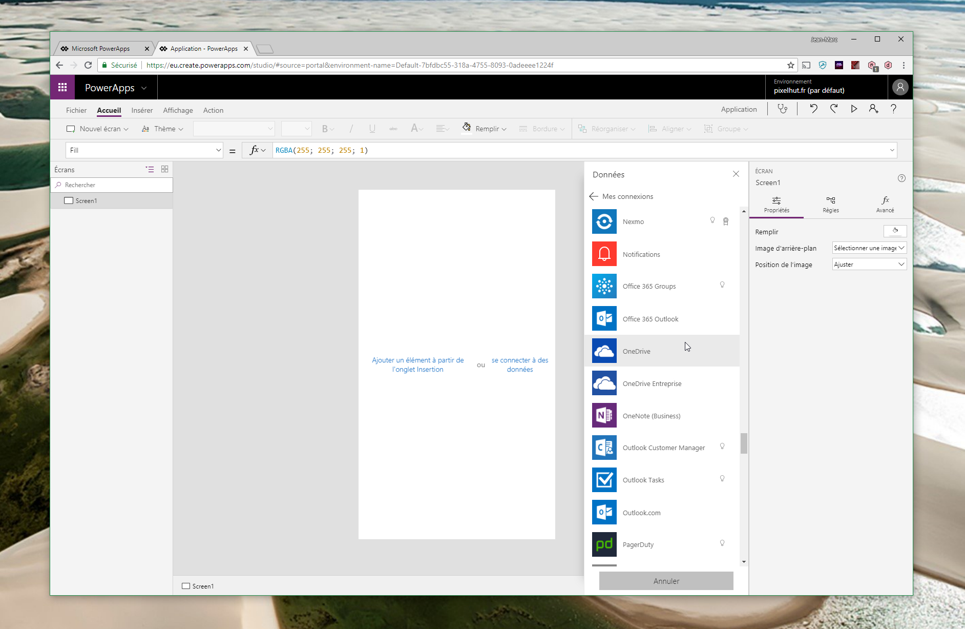Select the Outlook Tasks checkmark icon
The height and width of the screenshot is (629, 965).
604,480
